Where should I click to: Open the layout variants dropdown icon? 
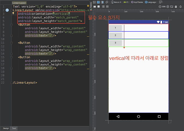pos(161,2)
